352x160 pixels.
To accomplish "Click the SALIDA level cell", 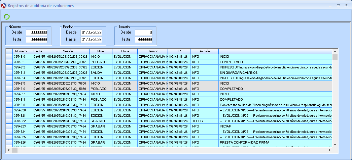I will pos(101,73).
